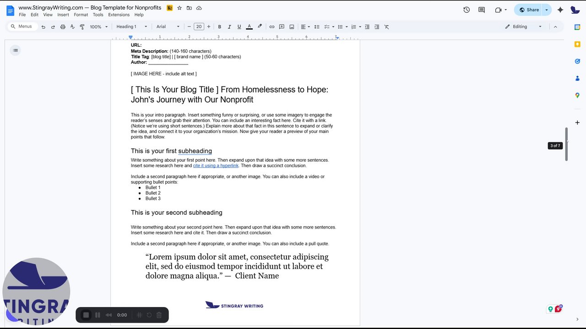The image size is (586, 329).
Task: Decrease the indent level
Action: pyautogui.click(x=367, y=27)
